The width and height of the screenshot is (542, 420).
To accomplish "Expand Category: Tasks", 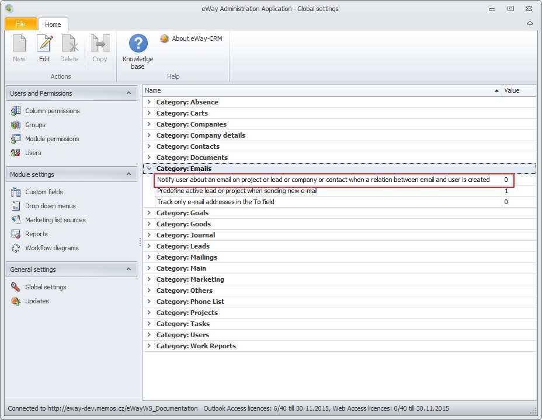I will [149, 323].
